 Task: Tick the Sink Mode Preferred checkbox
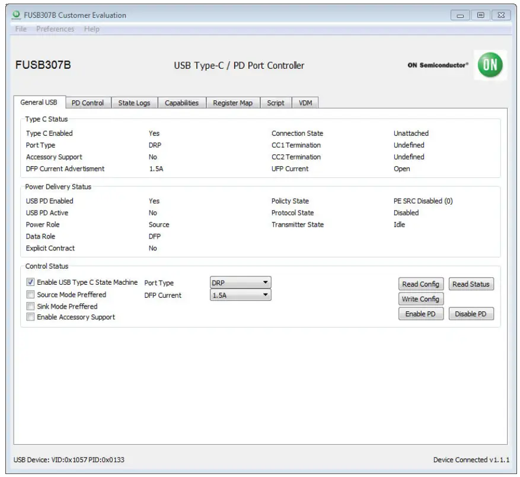point(31,306)
